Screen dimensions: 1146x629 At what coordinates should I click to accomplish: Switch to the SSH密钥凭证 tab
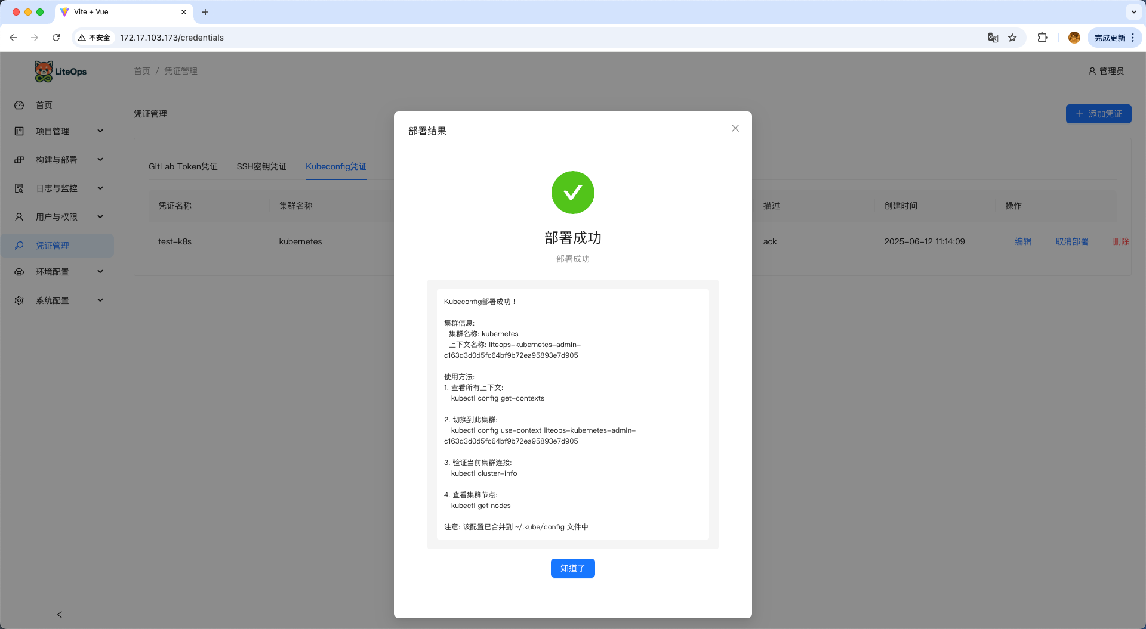(x=261, y=166)
